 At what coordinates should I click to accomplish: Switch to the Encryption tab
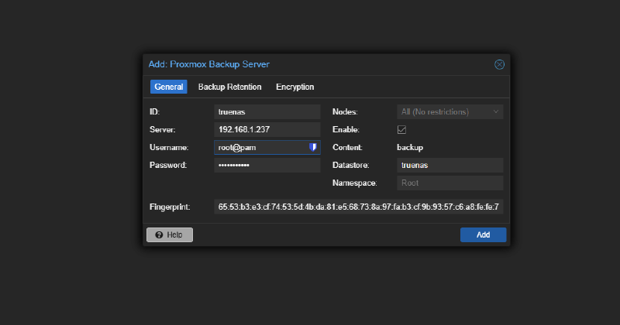[x=295, y=87]
